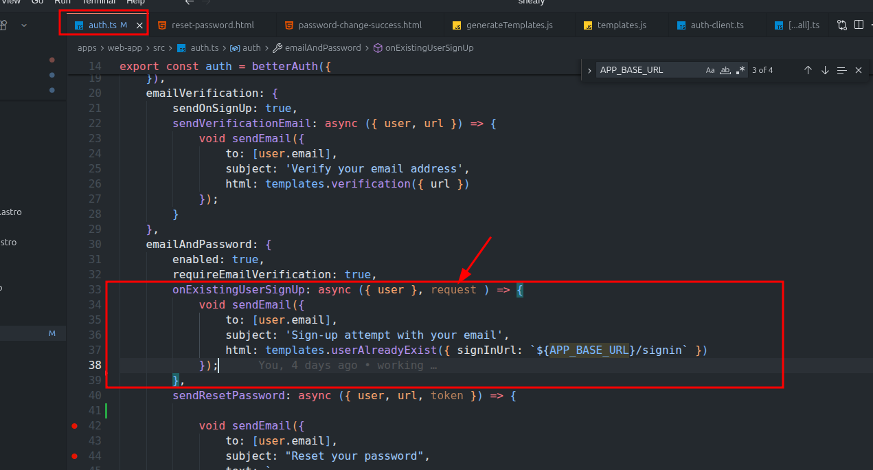
Task: Open the compare changes icon
Action: (x=842, y=25)
